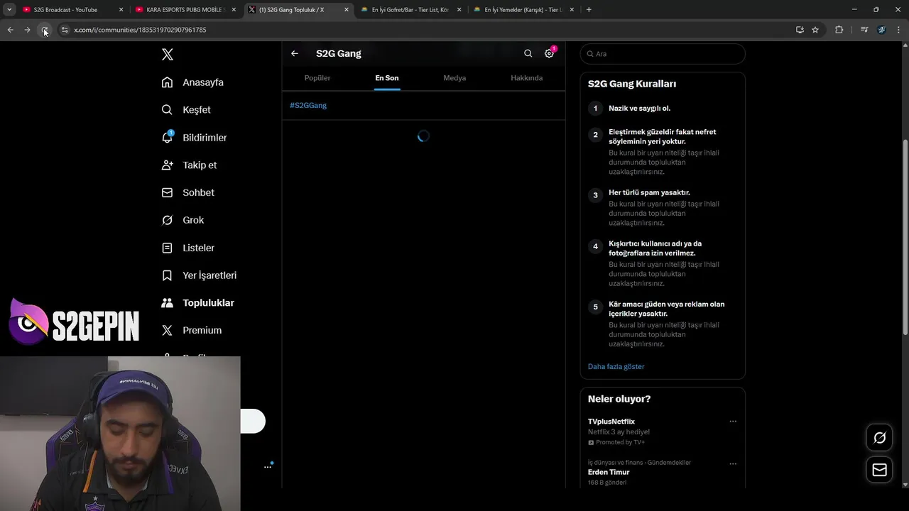The image size is (909, 511).
Task: Open account menu three dots
Action: coord(268,466)
